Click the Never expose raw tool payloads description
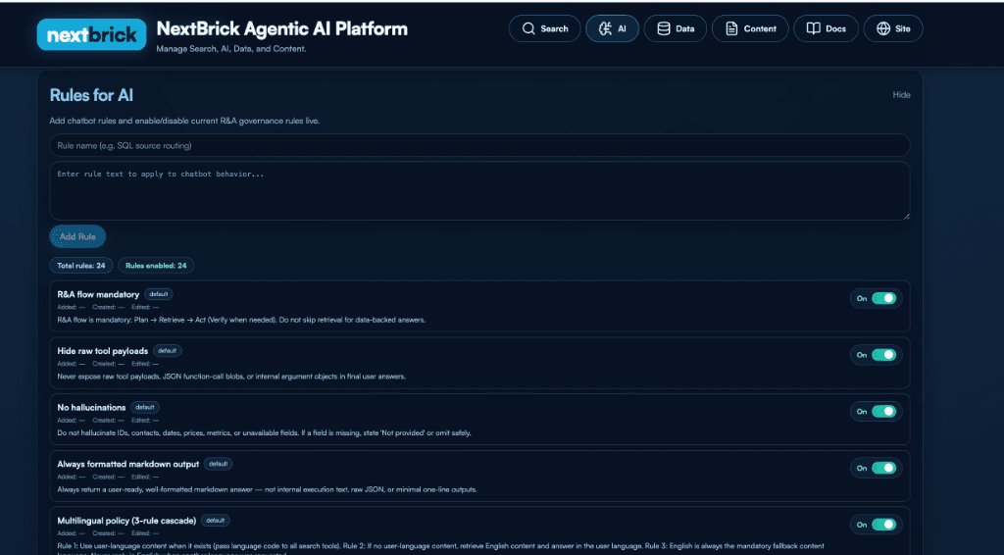 pos(231,377)
